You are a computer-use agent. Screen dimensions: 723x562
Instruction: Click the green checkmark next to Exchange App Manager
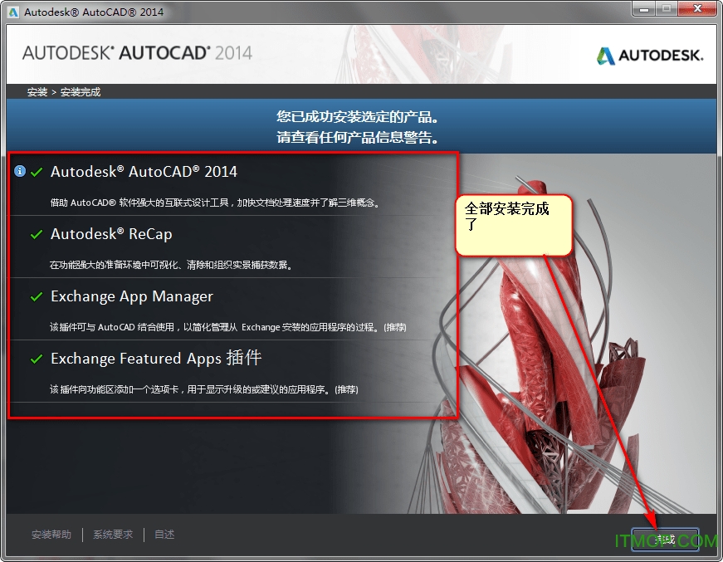coord(37,297)
